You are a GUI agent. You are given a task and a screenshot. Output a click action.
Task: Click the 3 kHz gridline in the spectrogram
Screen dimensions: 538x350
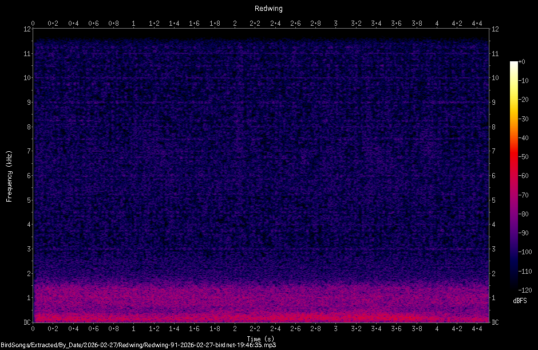[x=262, y=249]
